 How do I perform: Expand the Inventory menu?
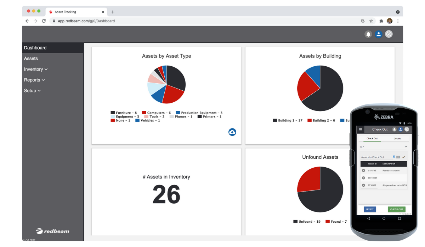[x=35, y=69]
